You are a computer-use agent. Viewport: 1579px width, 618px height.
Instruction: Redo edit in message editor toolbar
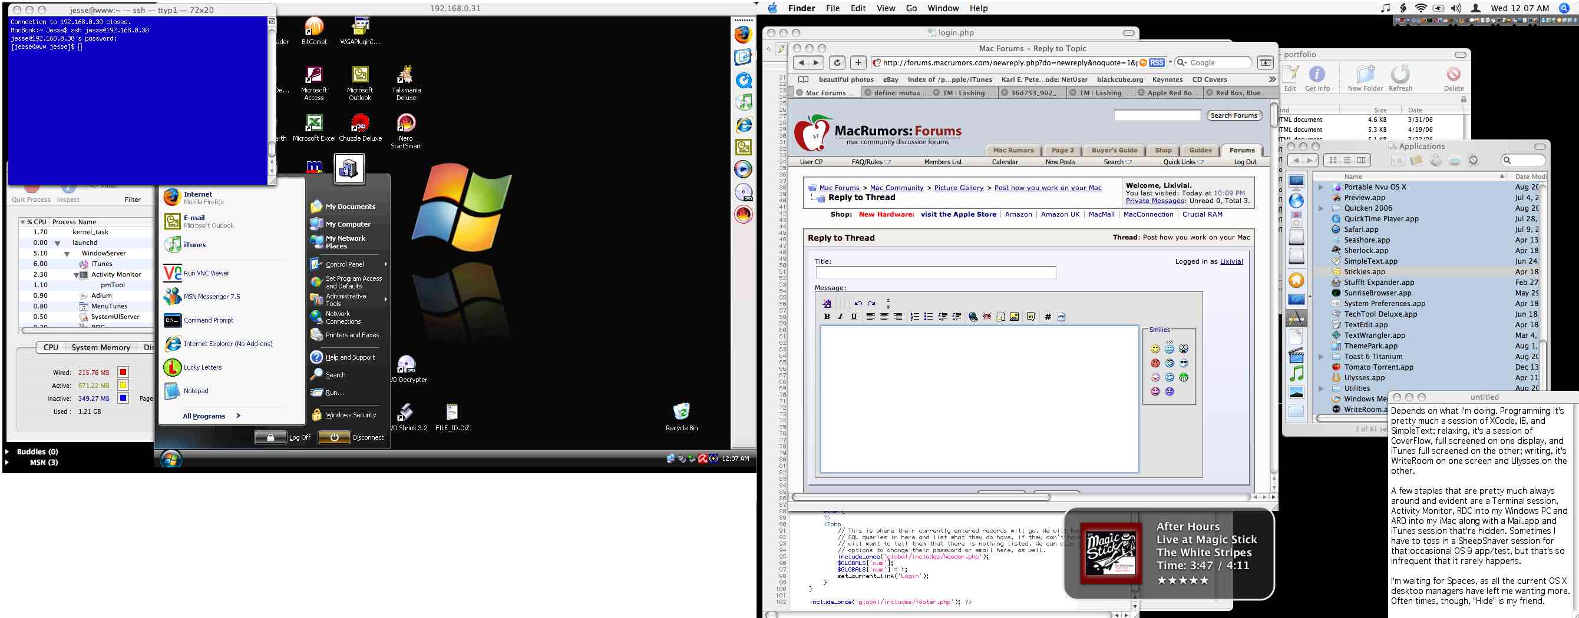(x=871, y=303)
